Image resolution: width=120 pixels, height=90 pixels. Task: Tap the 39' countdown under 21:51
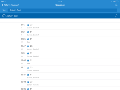(22, 56)
